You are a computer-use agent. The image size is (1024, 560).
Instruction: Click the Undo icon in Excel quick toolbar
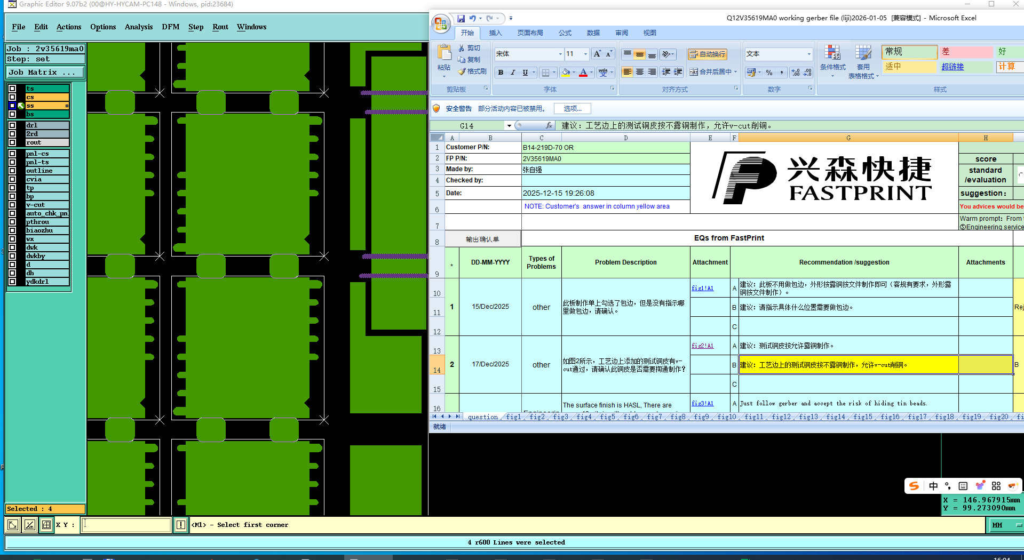[472, 18]
